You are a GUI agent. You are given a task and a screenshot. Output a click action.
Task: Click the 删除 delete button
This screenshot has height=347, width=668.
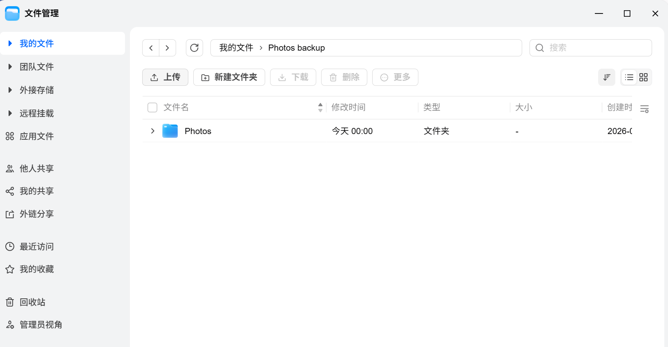(x=344, y=77)
